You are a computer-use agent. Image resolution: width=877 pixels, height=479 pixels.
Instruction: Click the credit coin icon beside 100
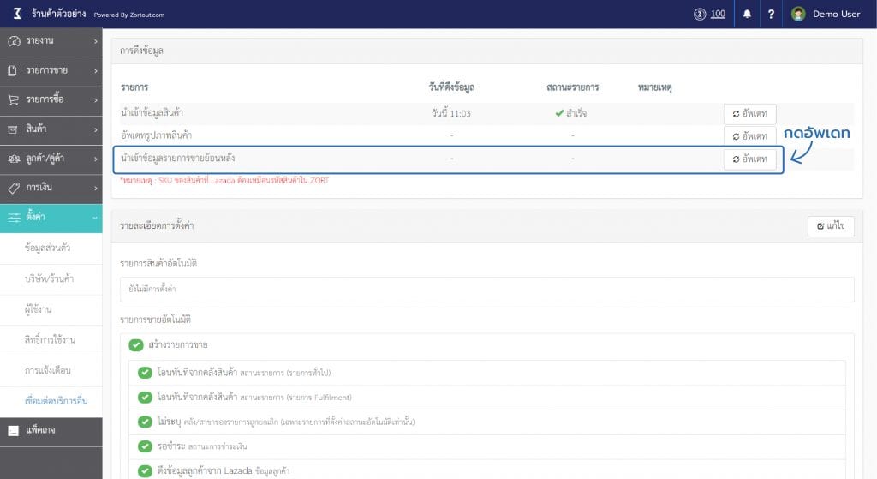pyautogui.click(x=700, y=14)
